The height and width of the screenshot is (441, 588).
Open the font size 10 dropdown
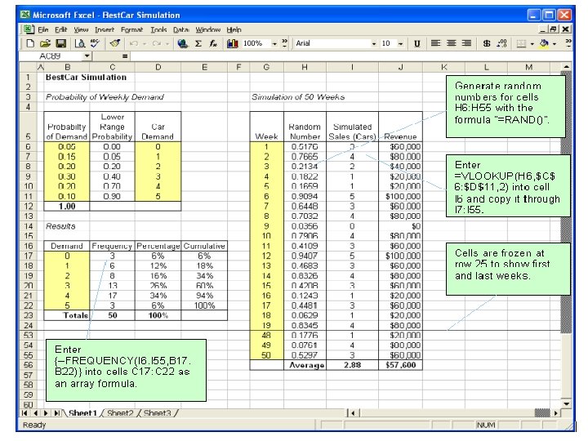[x=400, y=44]
